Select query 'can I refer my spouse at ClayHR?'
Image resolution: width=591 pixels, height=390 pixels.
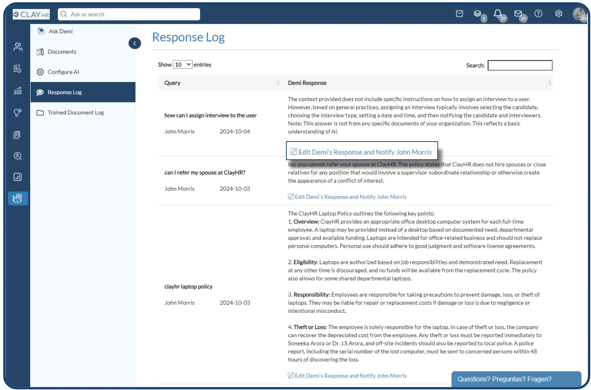(x=205, y=173)
